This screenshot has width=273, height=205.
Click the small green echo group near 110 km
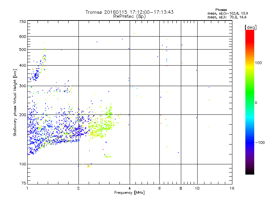(x=108, y=156)
